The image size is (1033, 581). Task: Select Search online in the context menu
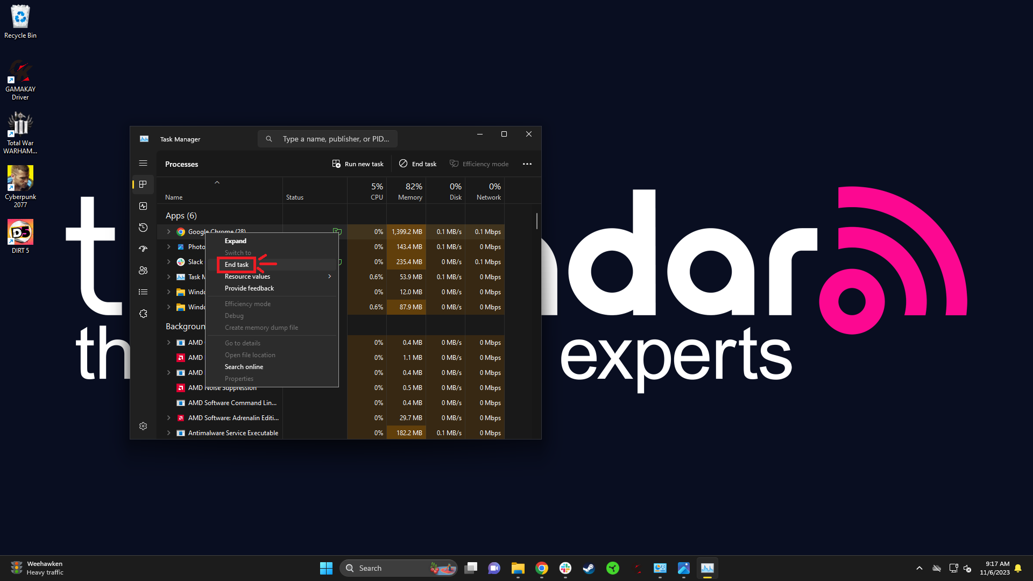tap(272, 367)
